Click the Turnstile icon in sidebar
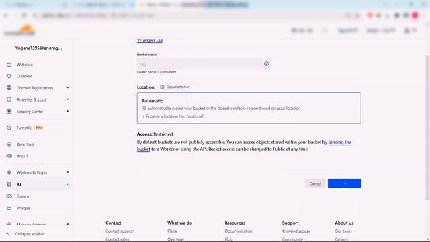 [x=9, y=128]
